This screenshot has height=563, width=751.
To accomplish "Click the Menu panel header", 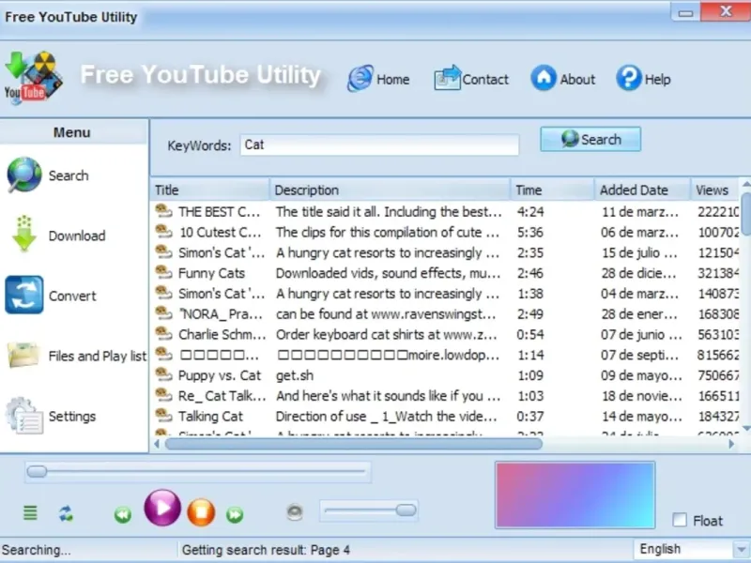I will [72, 132].
